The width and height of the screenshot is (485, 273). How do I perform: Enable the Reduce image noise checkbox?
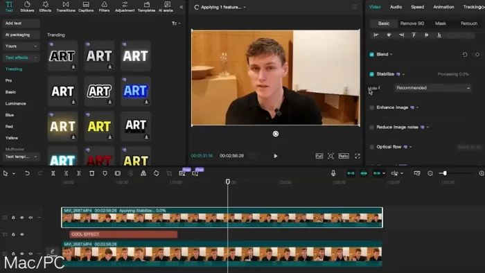(372, 127)
